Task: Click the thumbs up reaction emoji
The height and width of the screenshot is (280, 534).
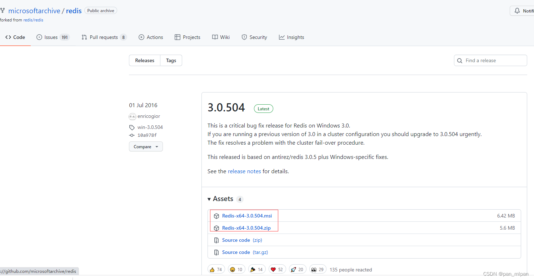Action: coord(212,270)
